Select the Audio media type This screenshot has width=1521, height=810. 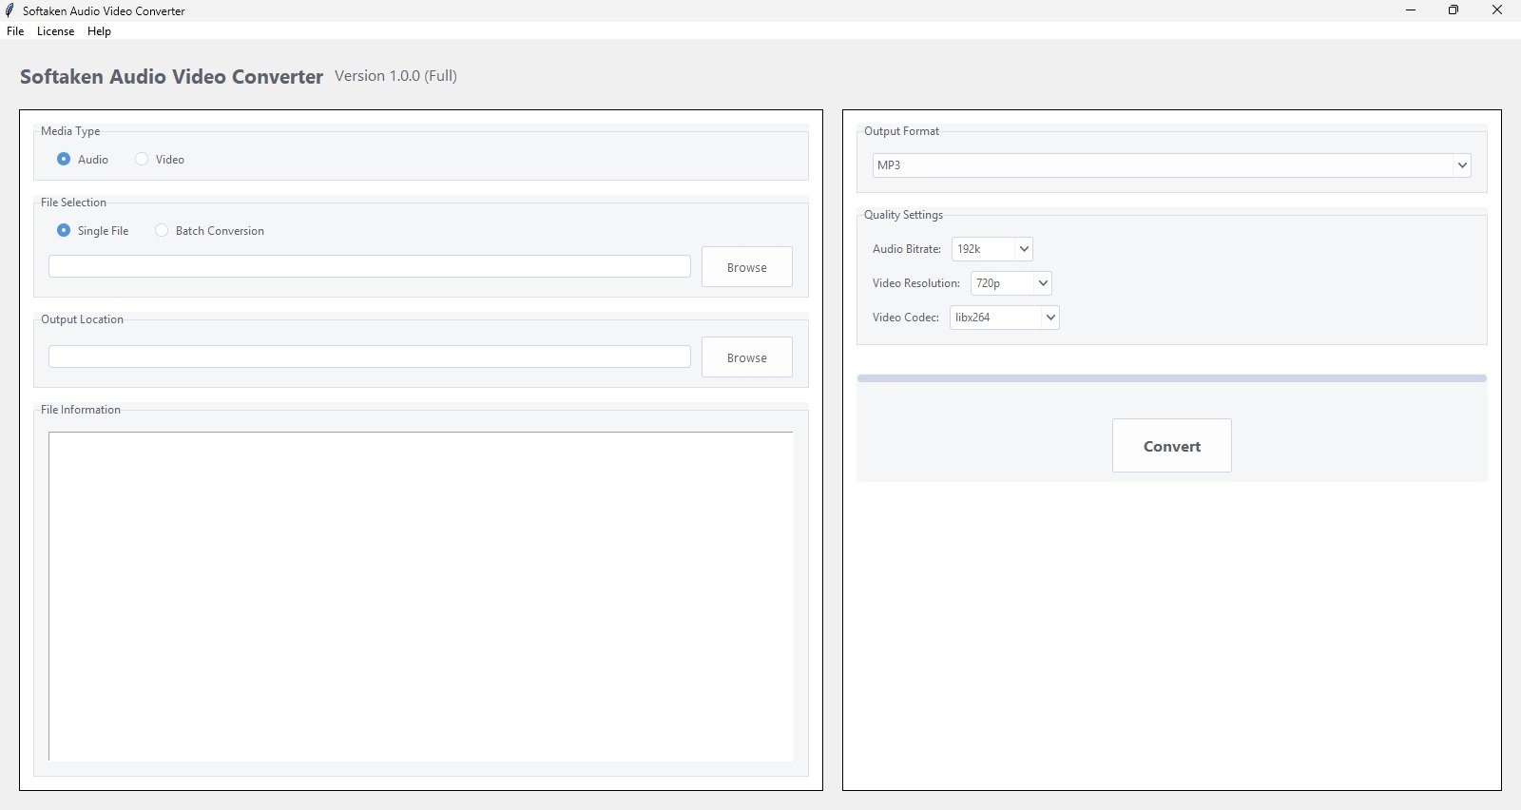click(64, 160)
